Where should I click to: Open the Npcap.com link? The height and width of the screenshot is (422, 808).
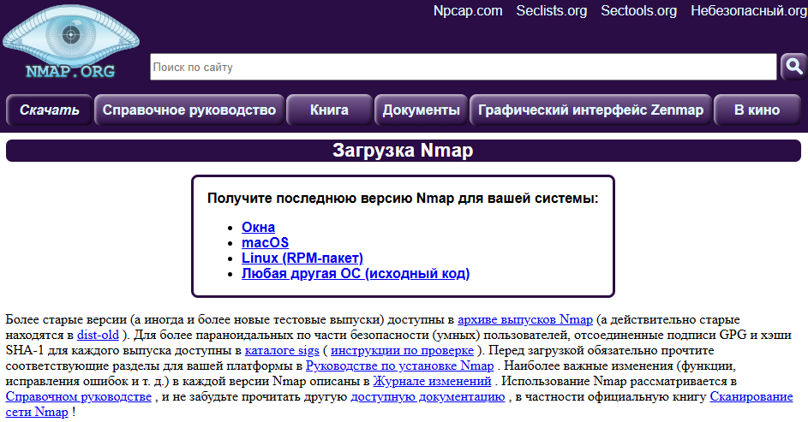pos(468,11)
